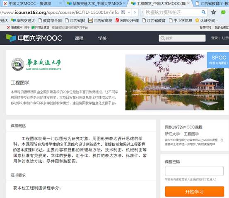This screenshot has height=198, width=229.
Task: Open the 江西省教育厅 browser tab
Action: tap(212, 3)
